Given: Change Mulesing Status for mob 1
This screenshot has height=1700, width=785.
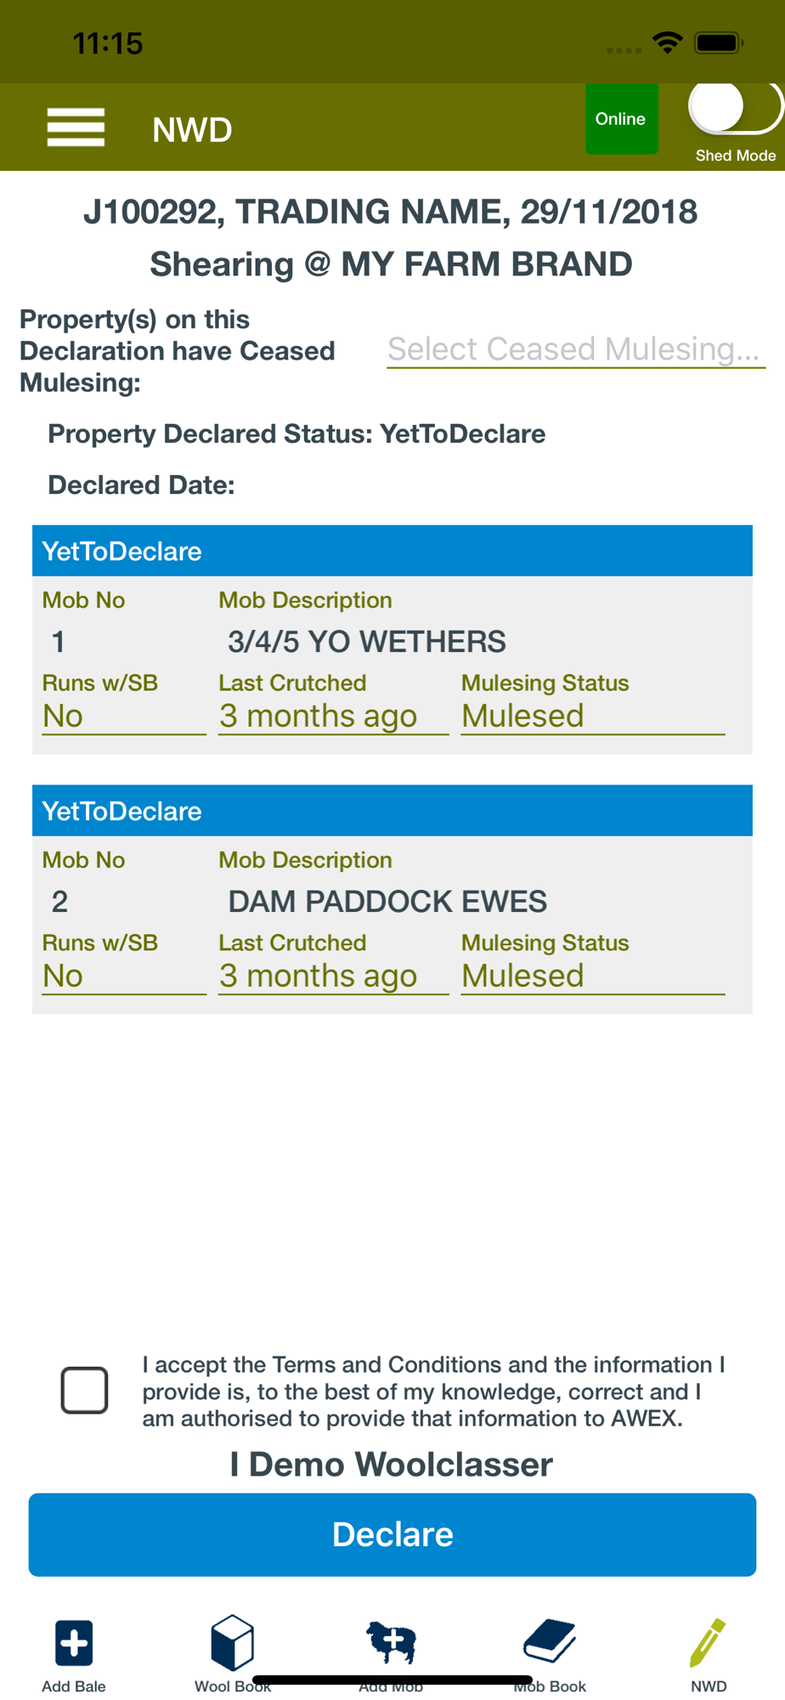Looking at the screenshot, I should (x=593, y=717).
